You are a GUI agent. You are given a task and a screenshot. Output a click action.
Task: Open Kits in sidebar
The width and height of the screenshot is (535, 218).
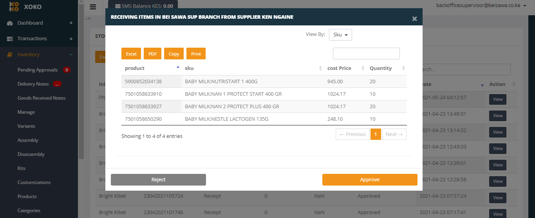pos(22,168)
